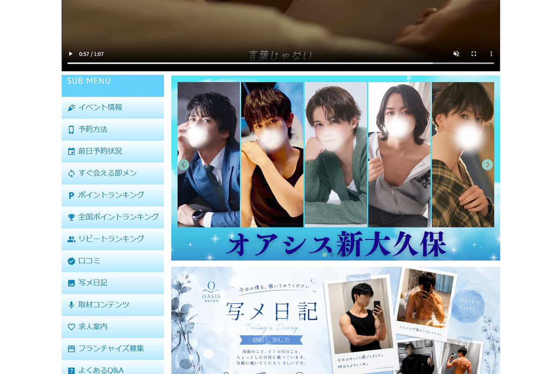Click the refresh icon beside すぐ会える即メン

coord(71,173)
